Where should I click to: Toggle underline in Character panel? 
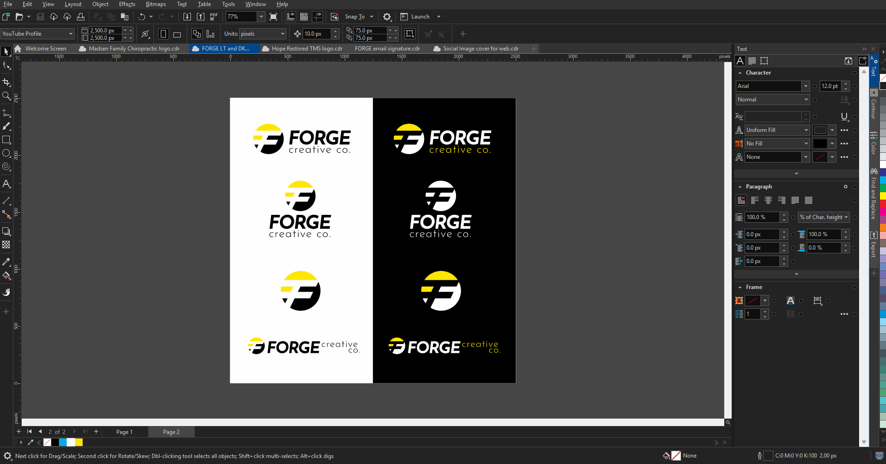pyautogui.click(x=844, y=117)
